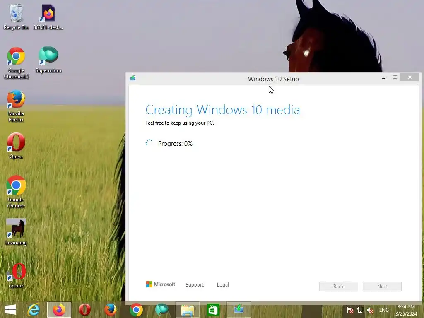
Task: Switch to the new Firefox taskbar window
Action: pyautogui.click(x=59, y=310)
